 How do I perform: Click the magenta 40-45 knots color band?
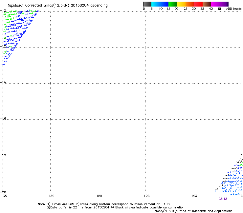(x=215, y=4)
